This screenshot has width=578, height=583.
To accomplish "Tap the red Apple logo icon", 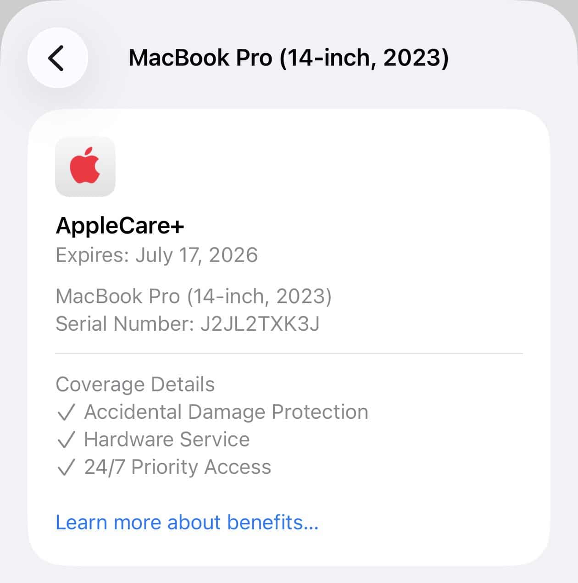I will click(x=85, y=167).
